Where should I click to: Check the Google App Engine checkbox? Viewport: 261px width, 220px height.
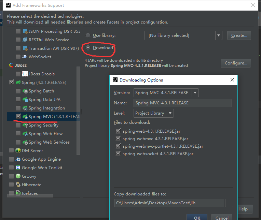coord(11,159)
